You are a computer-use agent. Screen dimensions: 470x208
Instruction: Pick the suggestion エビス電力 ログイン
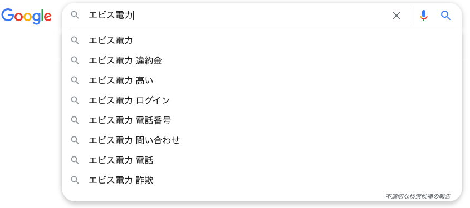pos(262,100)
